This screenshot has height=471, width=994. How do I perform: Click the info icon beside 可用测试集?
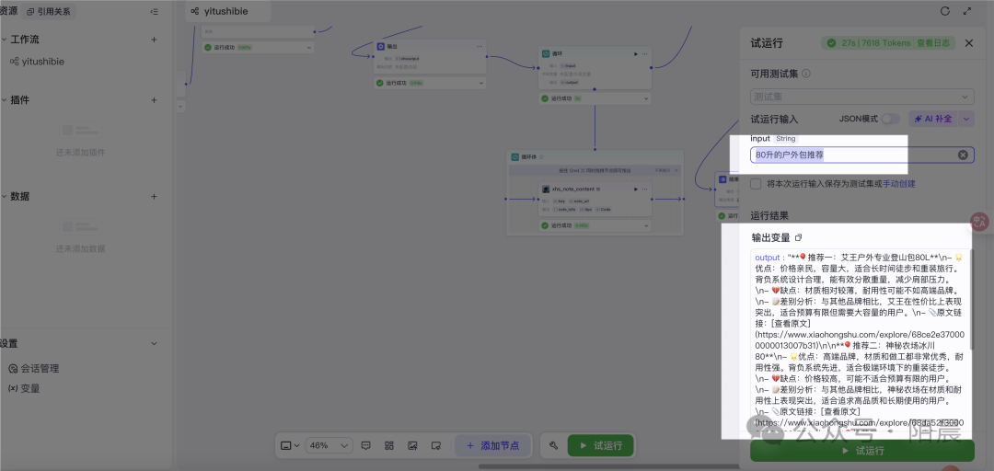point(805,74)
